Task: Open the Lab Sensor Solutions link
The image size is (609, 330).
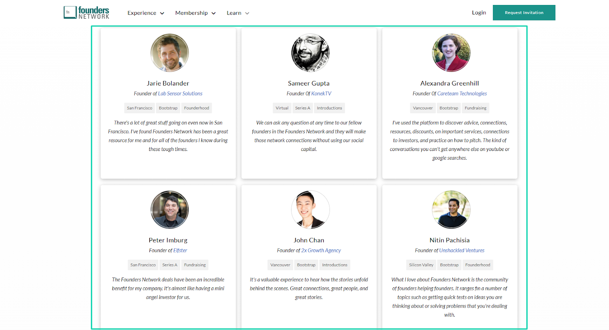Action: coord(180,94)
